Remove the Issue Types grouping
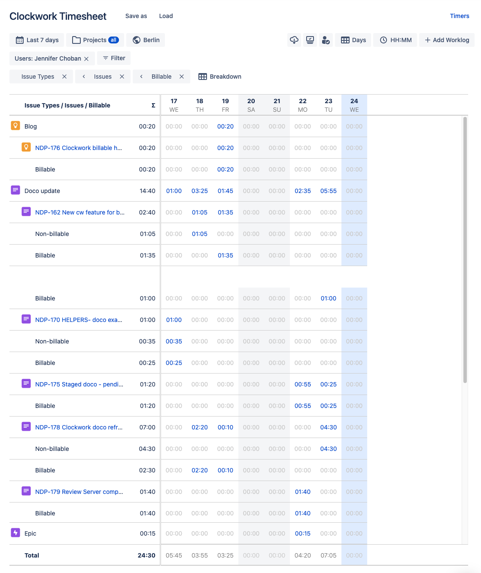Image resolution: width=481 pixels, height=573 pixels. 64,77
